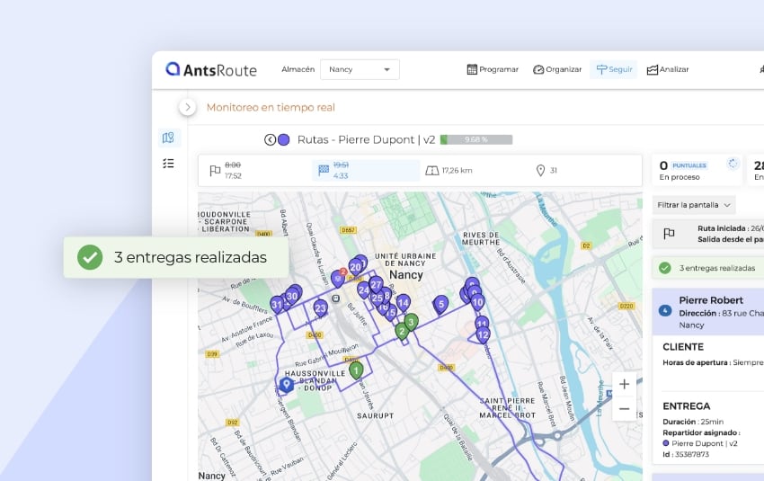This screenshot has width=764, height=481.
Task: Select the map view sidebar icon
Action: click(x=168, y=138)
